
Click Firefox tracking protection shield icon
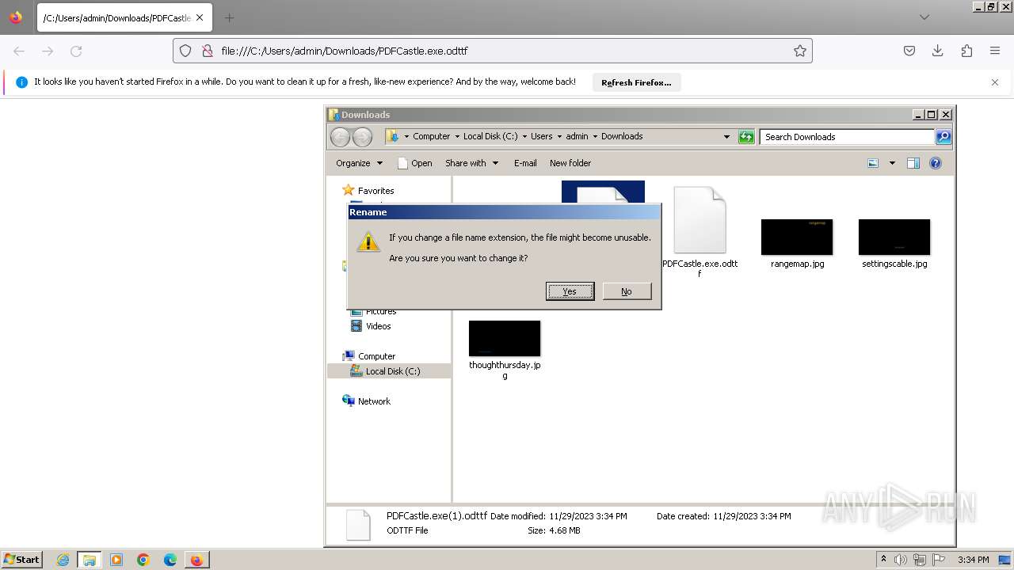[x=185, y=51]
